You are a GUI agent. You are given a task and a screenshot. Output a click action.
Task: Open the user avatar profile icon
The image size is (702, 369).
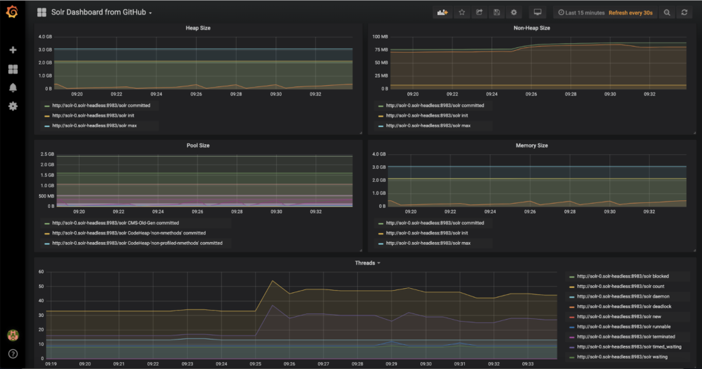(x=12, y=335)
